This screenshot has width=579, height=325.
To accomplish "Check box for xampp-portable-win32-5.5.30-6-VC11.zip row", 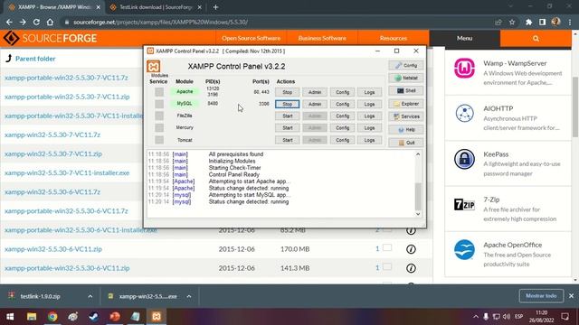I will tap(387, 267).
